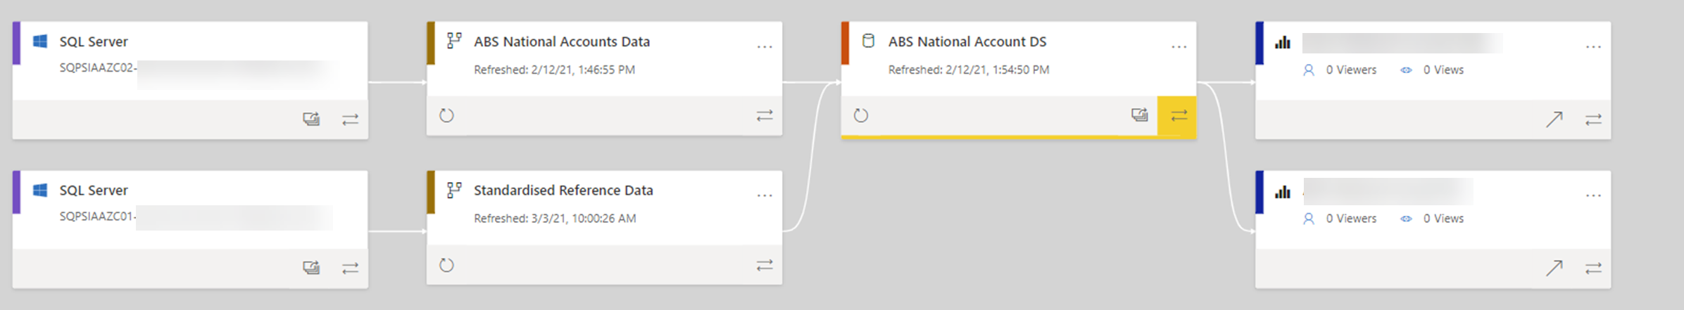
Task: Open more options for Standardised Reference Data
Action: (765, 196)
